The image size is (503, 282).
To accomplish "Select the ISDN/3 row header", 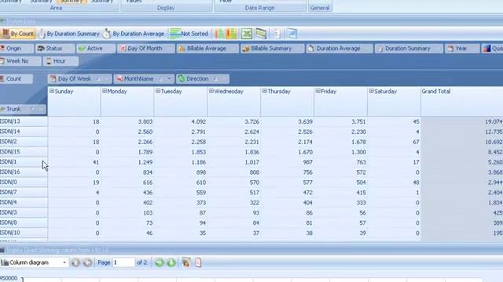I will pos(24,212).
